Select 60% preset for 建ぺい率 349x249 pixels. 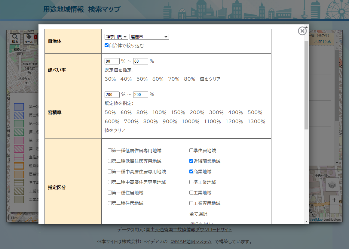pyautogui.click(x=158, y=79)
